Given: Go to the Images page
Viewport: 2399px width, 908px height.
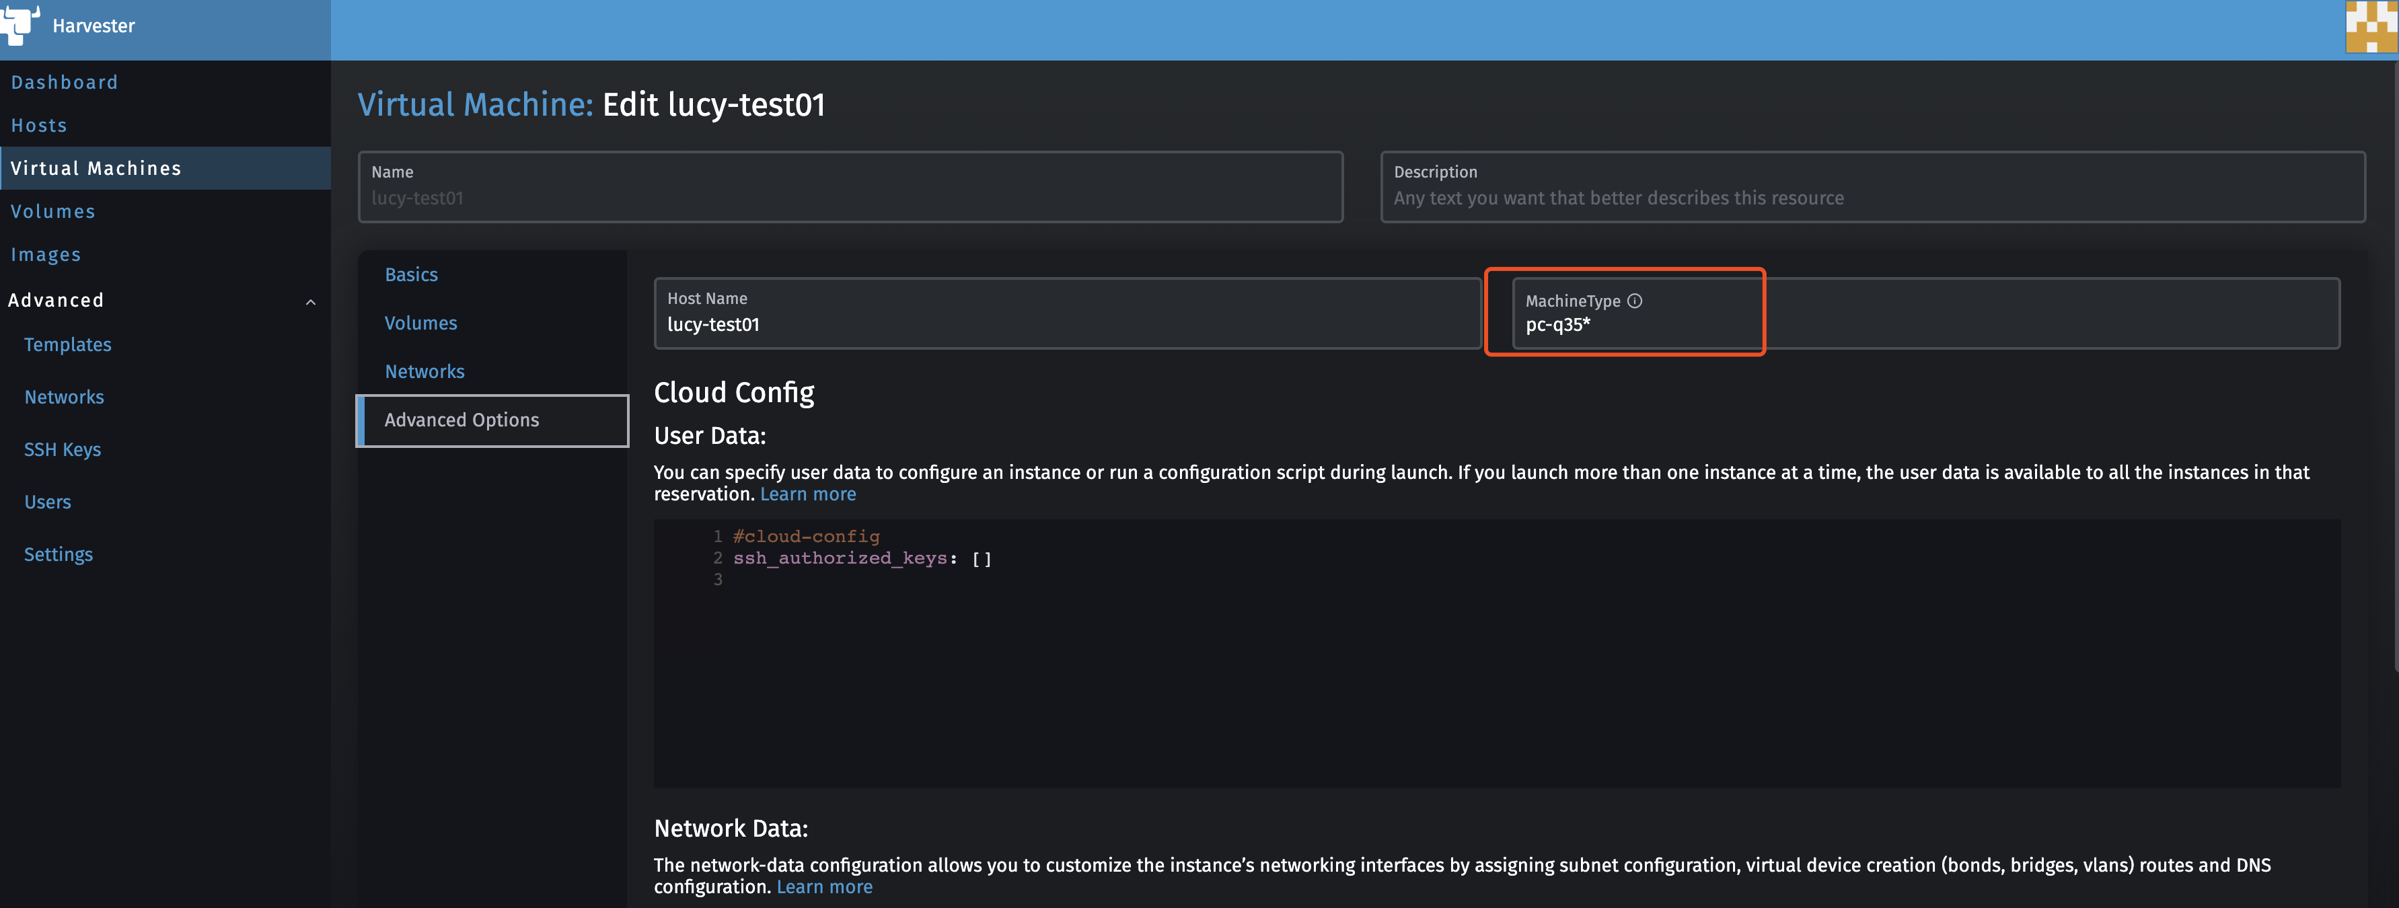Looking at the screenshot, I should tap(46, 254).
